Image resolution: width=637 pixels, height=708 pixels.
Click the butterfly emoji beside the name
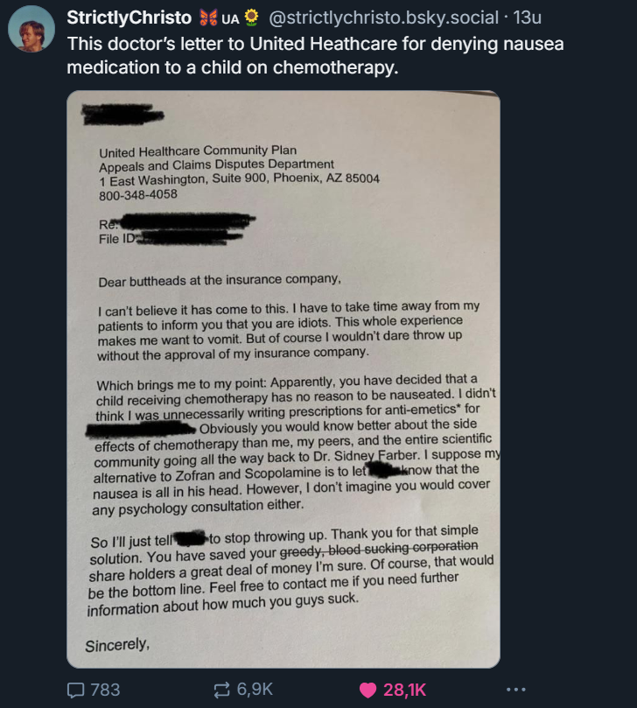coord(208,18)
